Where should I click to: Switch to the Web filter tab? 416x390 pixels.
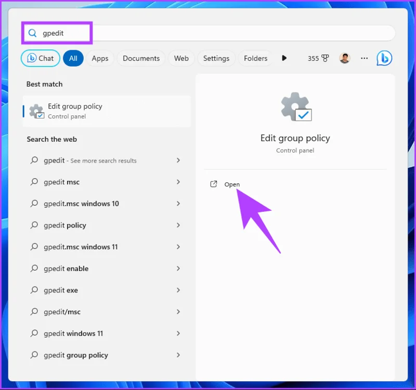[181, 58]
